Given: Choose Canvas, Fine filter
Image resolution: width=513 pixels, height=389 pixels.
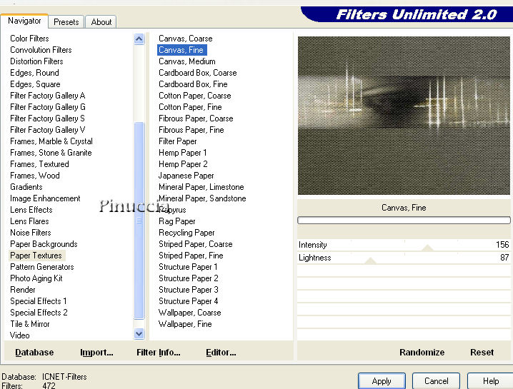Looking at the screenshot, I should click(182, 50).
